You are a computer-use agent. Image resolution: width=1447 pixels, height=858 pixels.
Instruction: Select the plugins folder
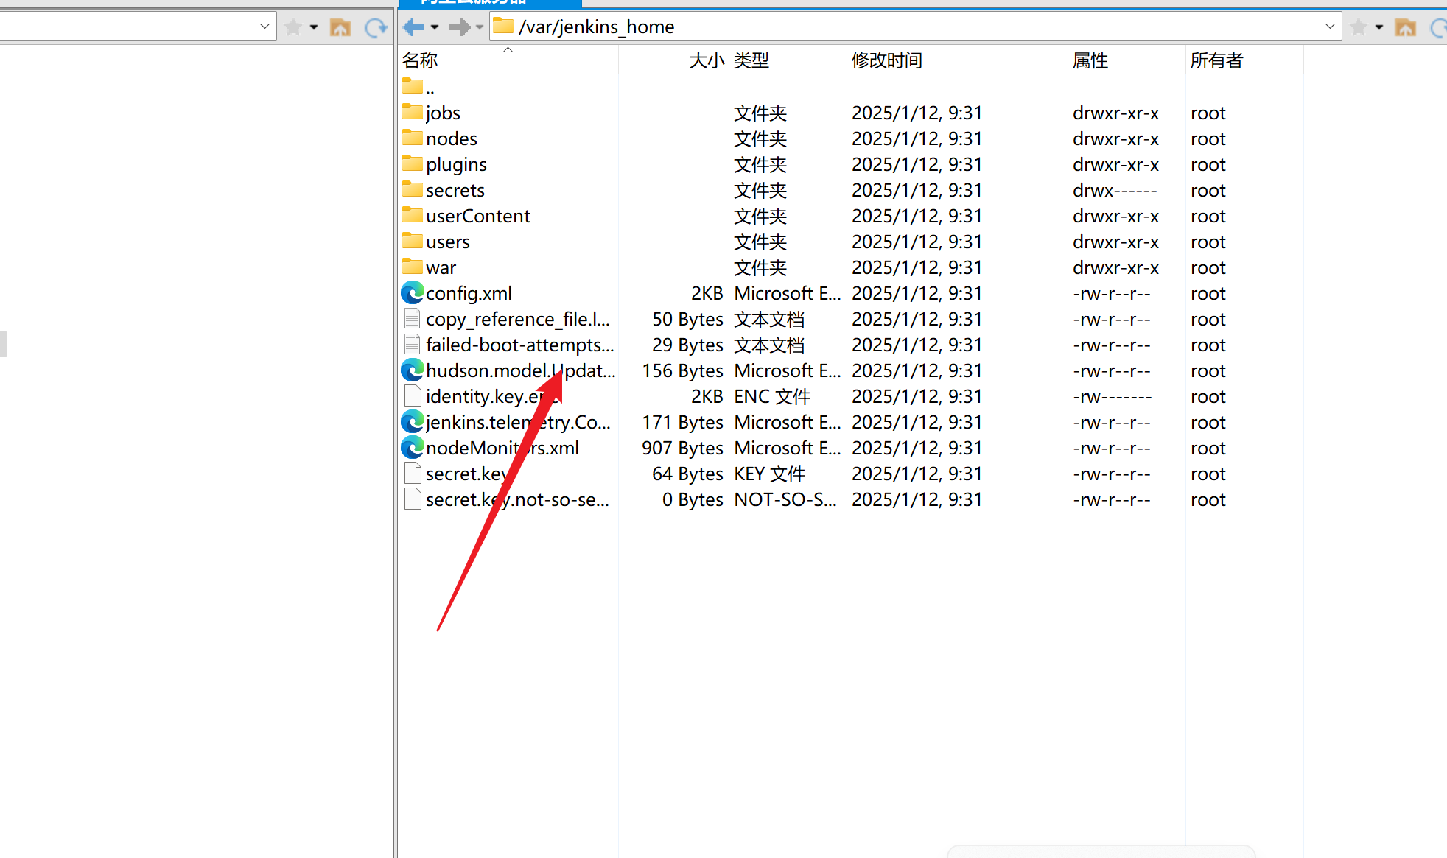pos(445,164)
